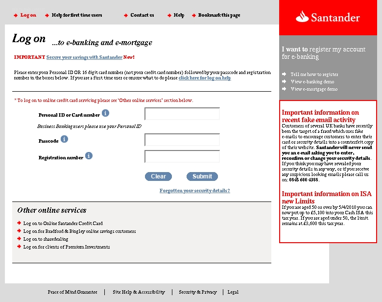Open the Passcode info icon
This screenshot has width=382, height=302.
[x=64, y=139]
